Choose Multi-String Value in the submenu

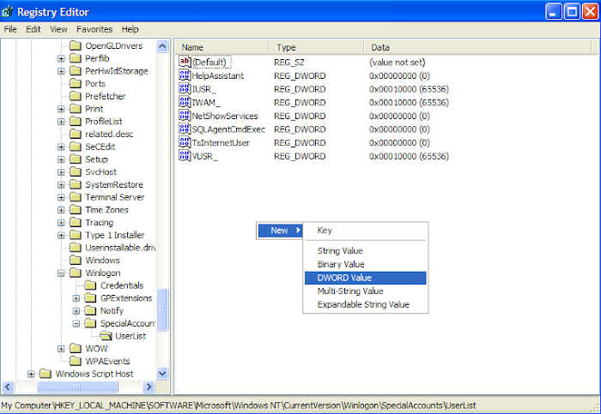[x=365, y=291]
